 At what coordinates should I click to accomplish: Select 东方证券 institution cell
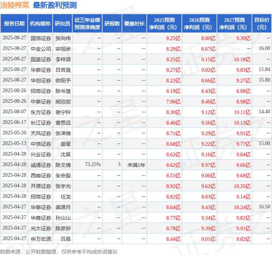(41, 112)
